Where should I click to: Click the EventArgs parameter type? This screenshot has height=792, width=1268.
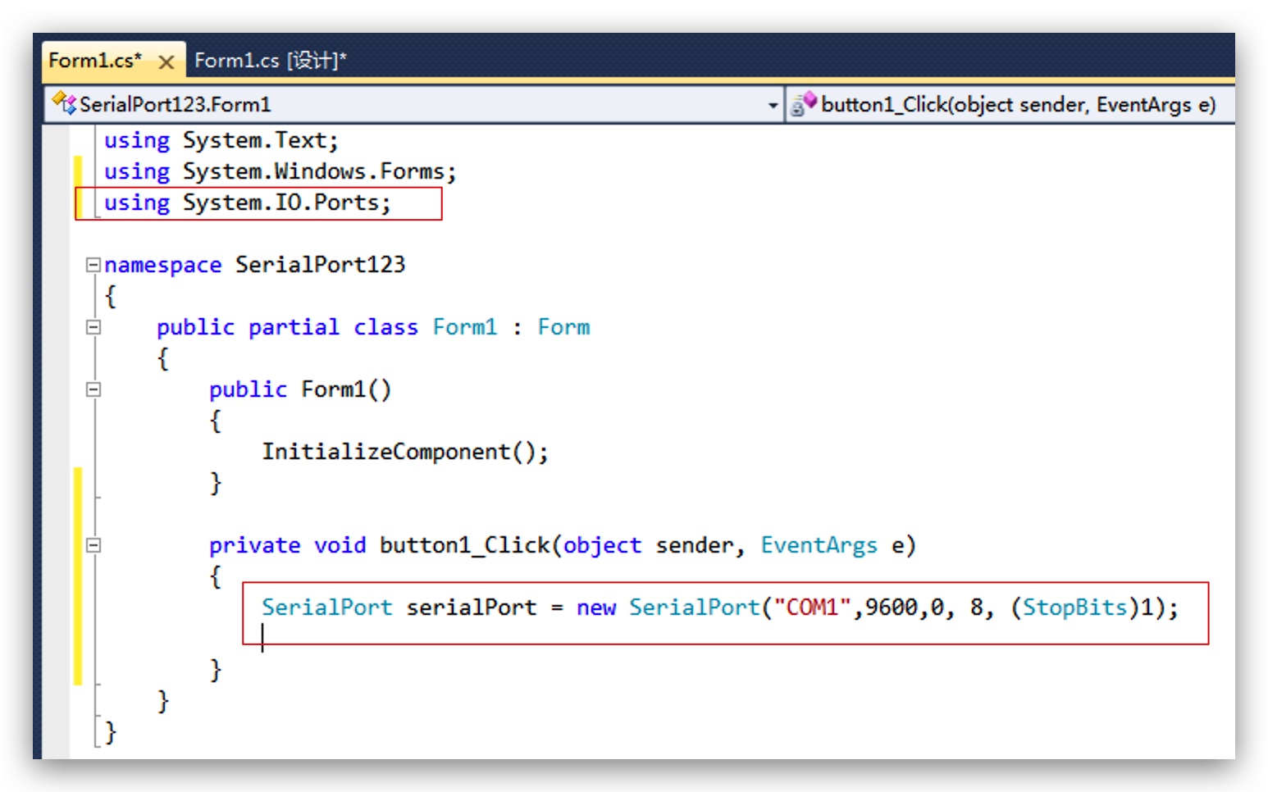[x=819, y=544]
